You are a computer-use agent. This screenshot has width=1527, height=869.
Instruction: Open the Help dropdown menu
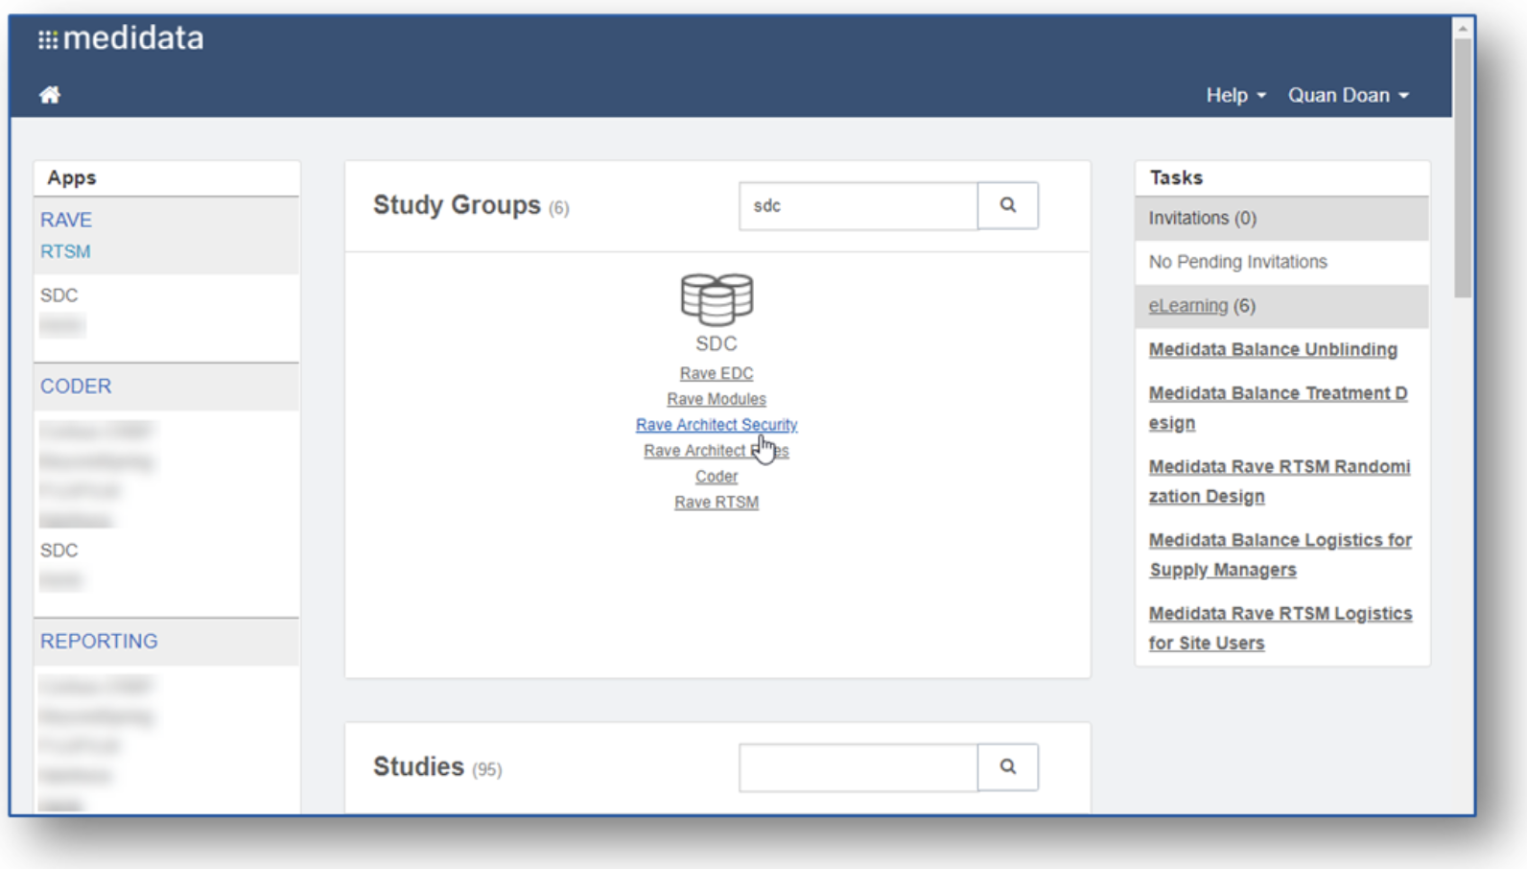tap(1235, 95)
